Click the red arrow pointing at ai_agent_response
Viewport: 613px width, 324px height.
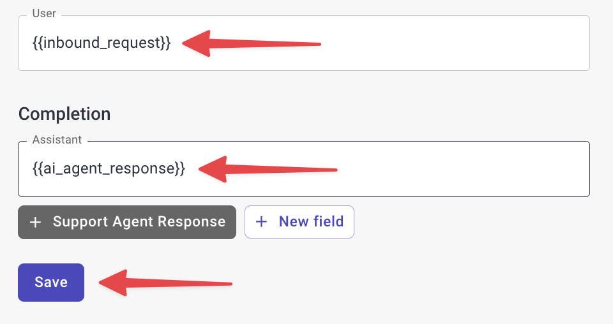click(268, 169)
